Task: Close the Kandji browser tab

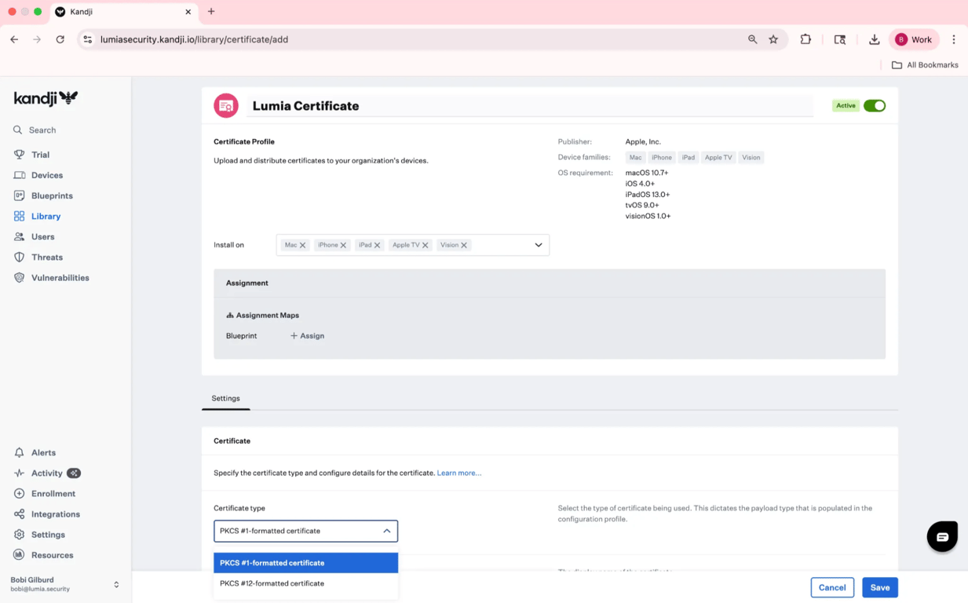Action: (188, 12)
